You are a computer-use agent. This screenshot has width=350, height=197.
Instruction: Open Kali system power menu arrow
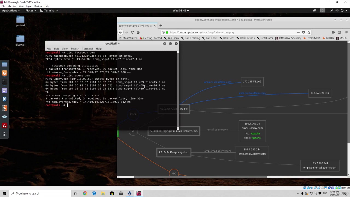click(x=346, y=10)
